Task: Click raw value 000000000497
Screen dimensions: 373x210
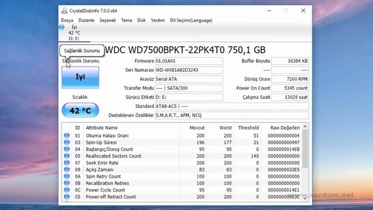Action: point(284,142)
